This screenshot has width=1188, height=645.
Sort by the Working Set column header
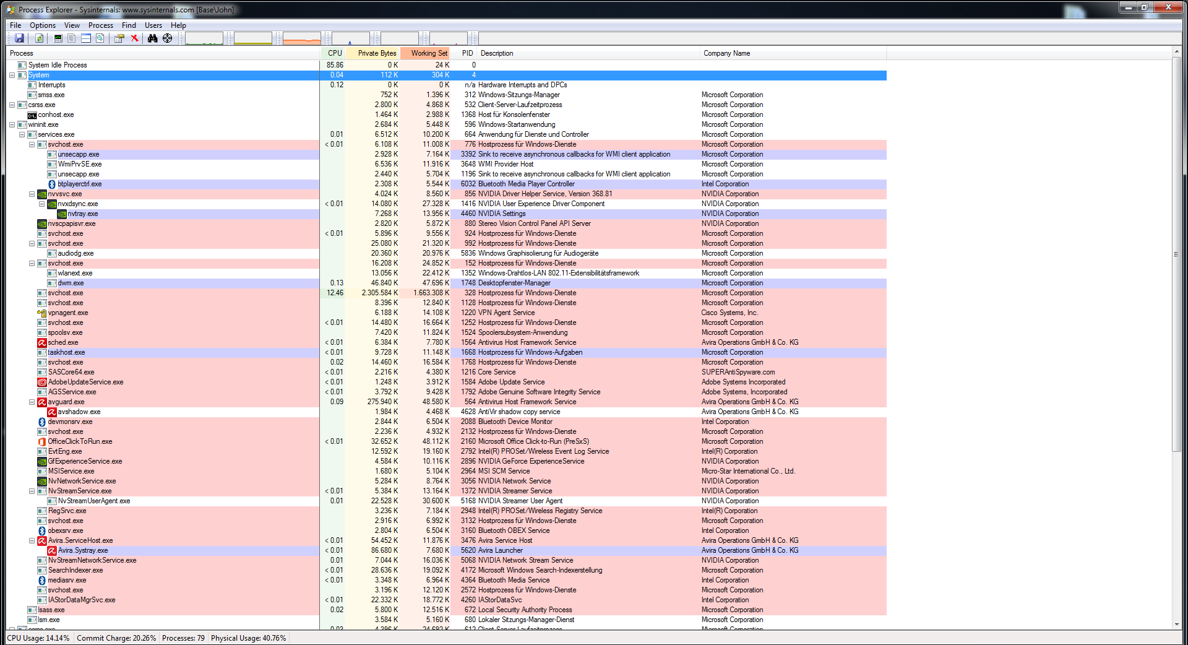[426, 53]
